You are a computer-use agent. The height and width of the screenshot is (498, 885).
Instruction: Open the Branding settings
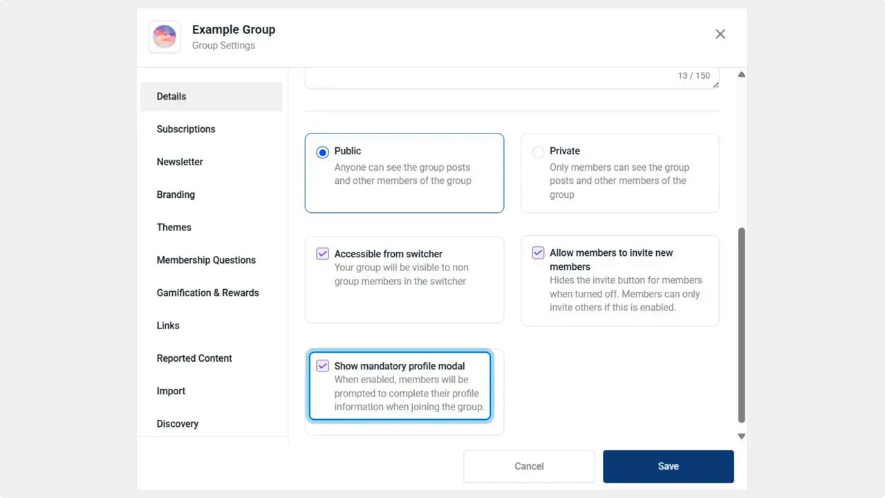[176, 194]
